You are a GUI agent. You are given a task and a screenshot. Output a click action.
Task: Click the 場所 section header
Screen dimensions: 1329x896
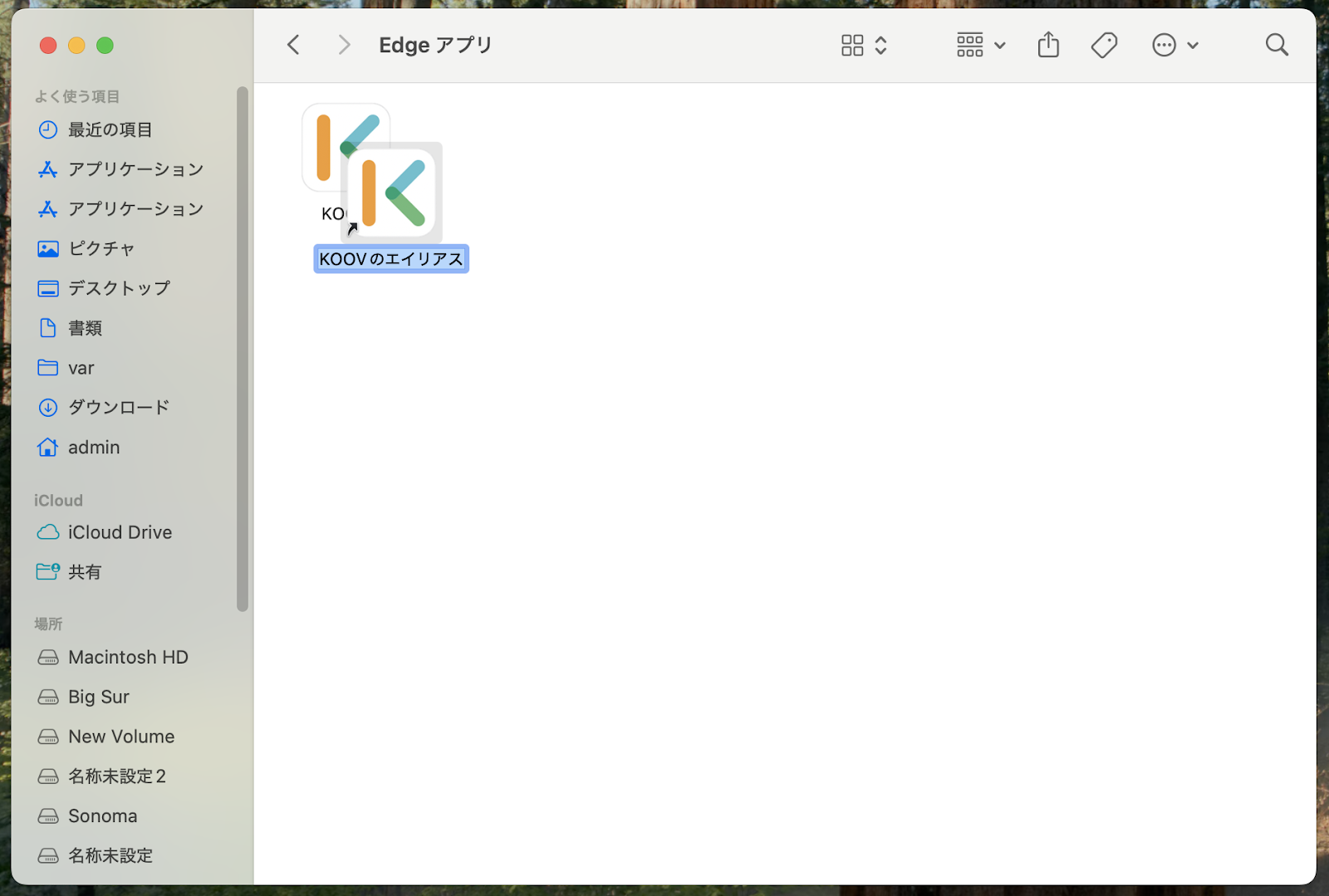coord(48,624)
